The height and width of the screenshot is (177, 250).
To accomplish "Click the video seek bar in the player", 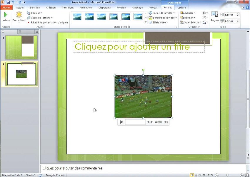I will click(135, 122).
